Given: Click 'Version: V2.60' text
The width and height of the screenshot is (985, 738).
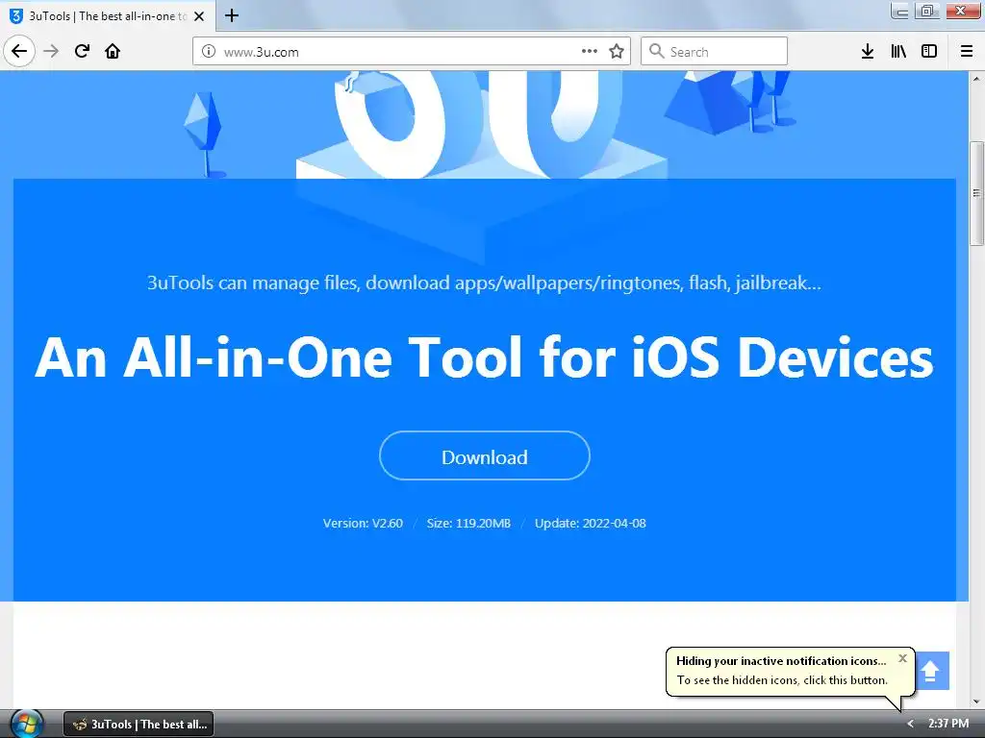Looking at the screenshot, I should (363, 524).
